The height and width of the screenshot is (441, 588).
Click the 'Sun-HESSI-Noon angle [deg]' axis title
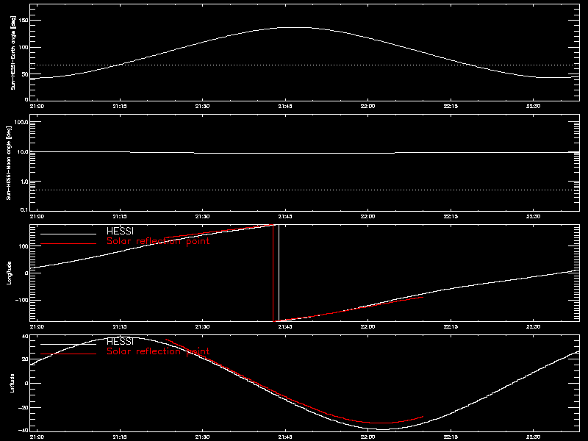[x=10, y=162]
